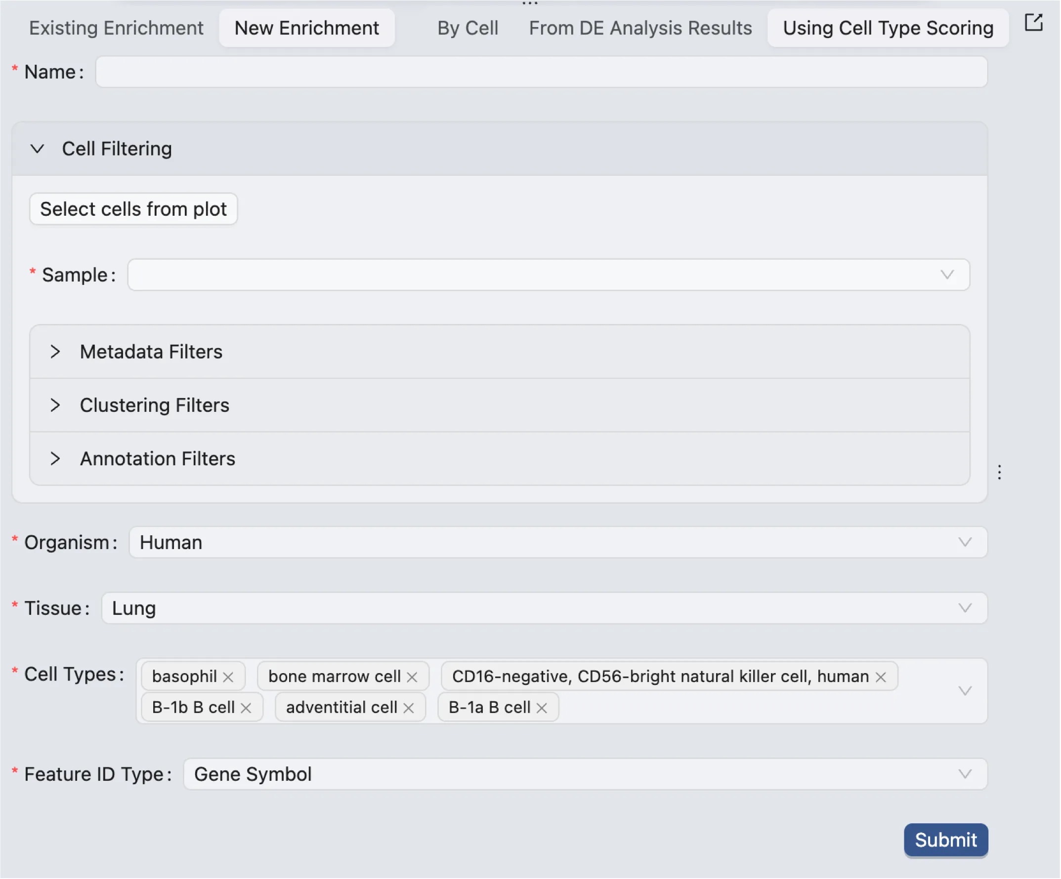
Task: Open the Tissue dropdown showing Lung
Action: 544,608
